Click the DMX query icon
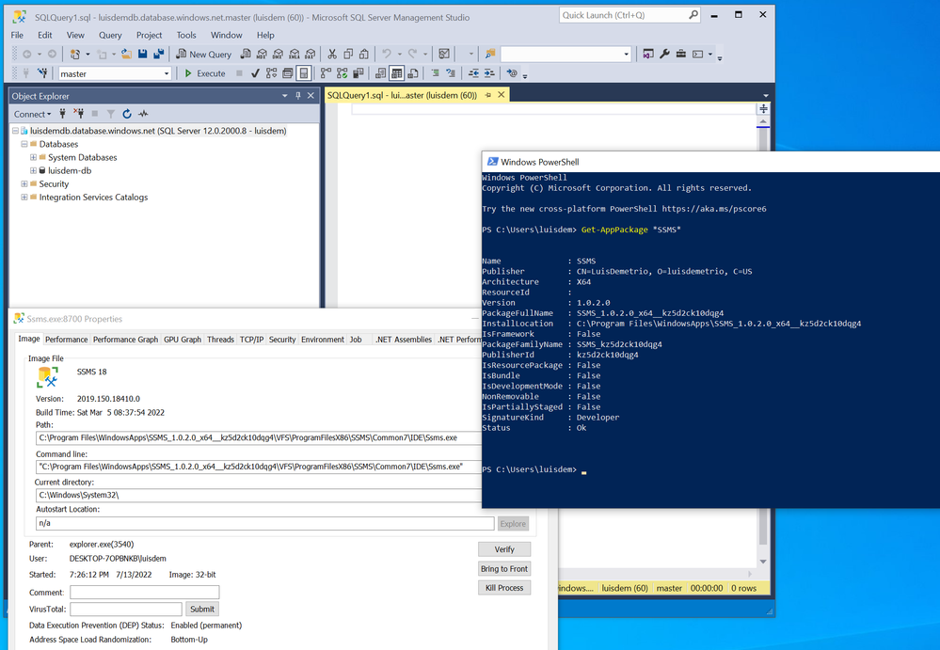Image resolution: width=940 pixels, height=650 pixels. [279, 55]
